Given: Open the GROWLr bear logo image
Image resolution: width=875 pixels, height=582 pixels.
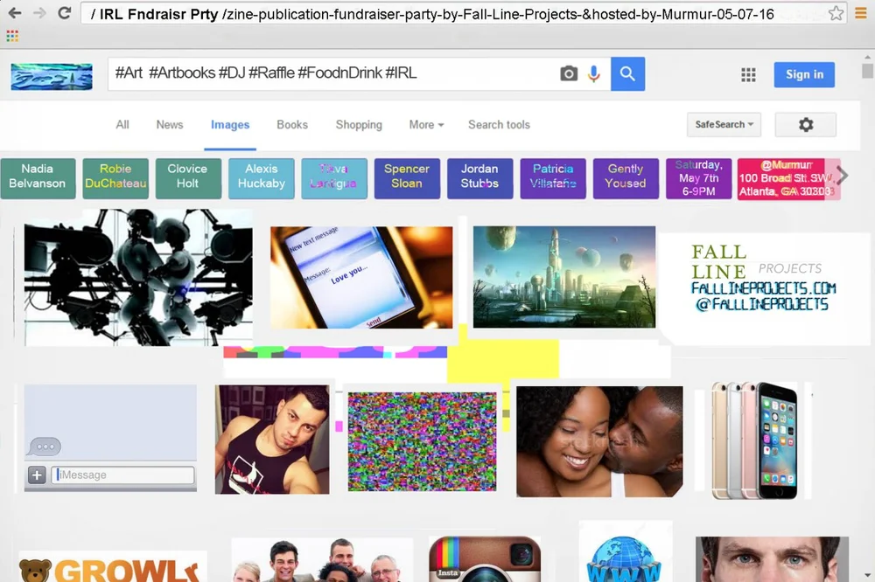Looking at the screenshot, I should (112, 567).
